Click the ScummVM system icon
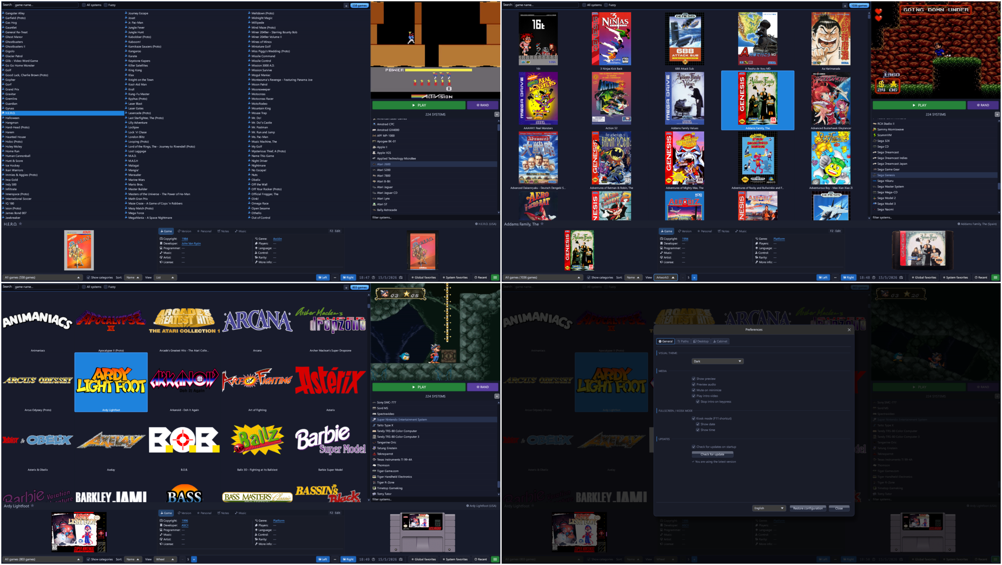The width and height of the screenshot is (1002, 565). 874,135
